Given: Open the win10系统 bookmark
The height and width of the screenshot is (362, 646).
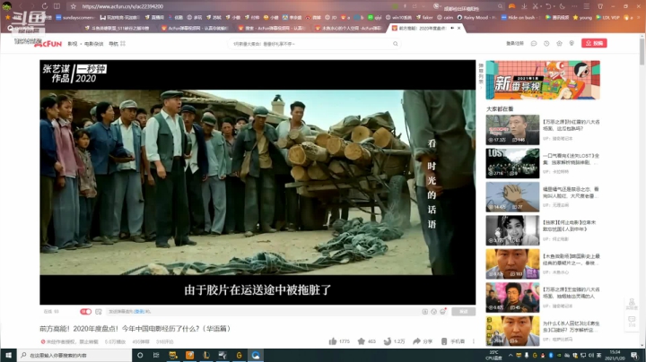Looking at the screenshot, I should [x=398, y=17].
